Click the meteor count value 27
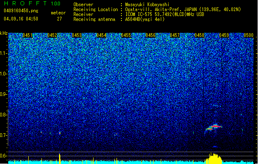258x164 pixels. (x=59, y=19)
